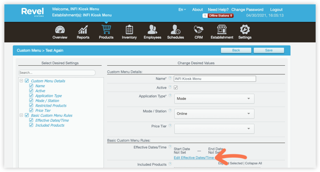Screen dimensions: 320x172
Task: Toggle the Application Type tree checkbox
Action: tap(31, 96)
